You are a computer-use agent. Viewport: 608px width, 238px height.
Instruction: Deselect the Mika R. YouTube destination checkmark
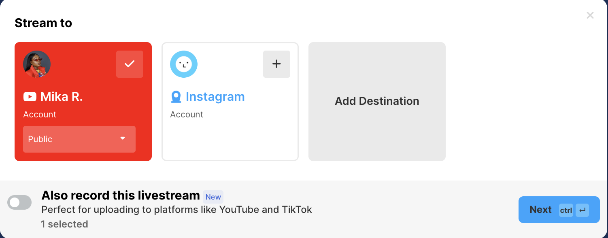pos(130,63)
